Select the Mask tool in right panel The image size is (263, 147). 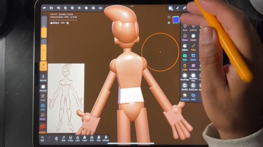(185, 28)
